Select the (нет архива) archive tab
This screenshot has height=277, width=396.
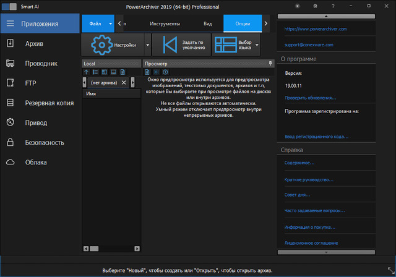[x=104, y=83]
